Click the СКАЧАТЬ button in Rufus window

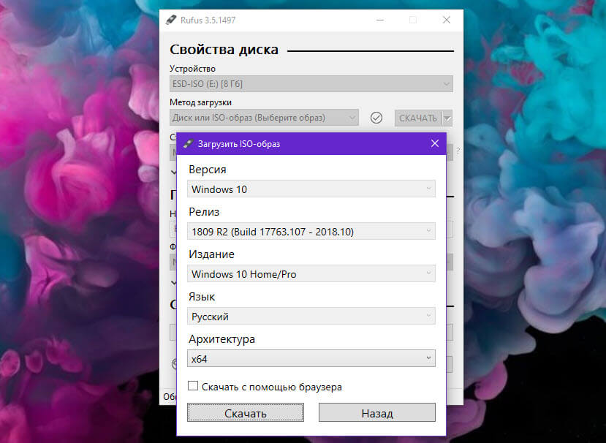[x=418, y=118]
